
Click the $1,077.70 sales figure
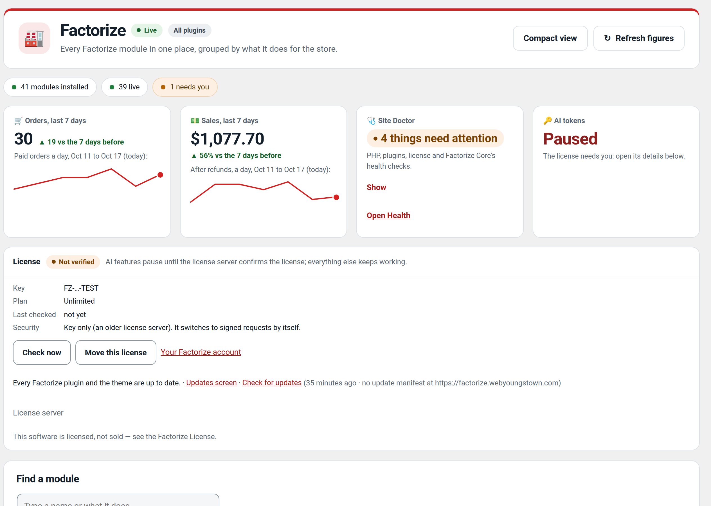point(227,139)
